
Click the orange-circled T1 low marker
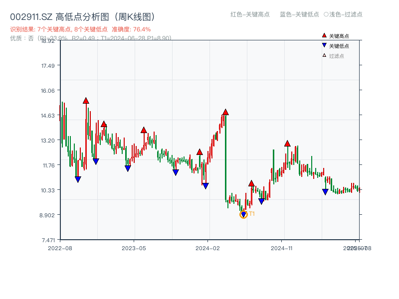pyautogui.click(x=243, y=214)
